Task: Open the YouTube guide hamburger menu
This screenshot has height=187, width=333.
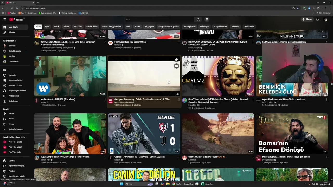Action: pyautogui.click(x=4, y=19)
